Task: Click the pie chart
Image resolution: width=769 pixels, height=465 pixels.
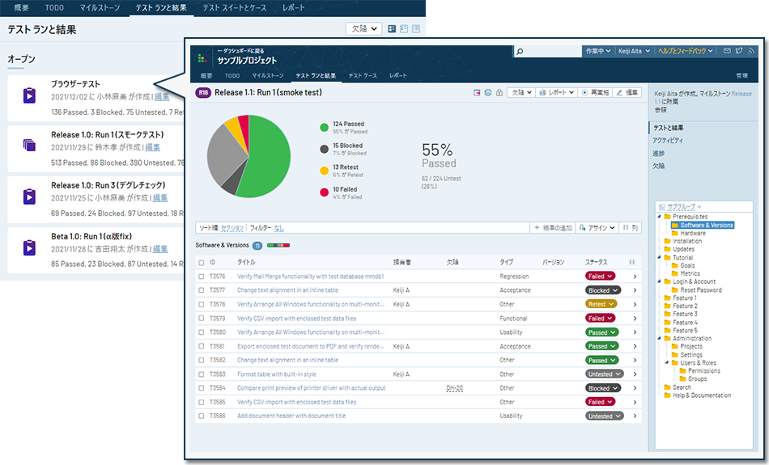Action: pos(249,156)
